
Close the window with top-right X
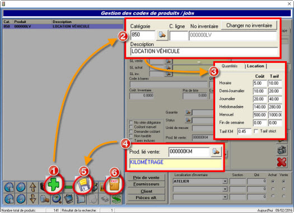(x=289, y=3)
